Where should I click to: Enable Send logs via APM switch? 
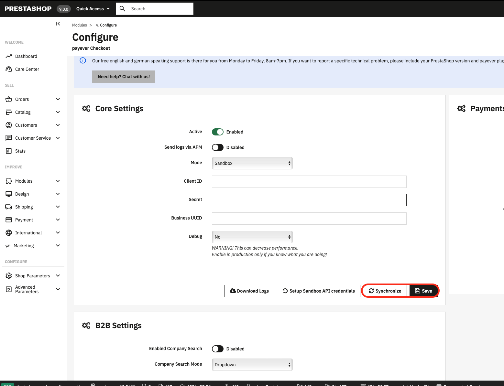(218, 147)
